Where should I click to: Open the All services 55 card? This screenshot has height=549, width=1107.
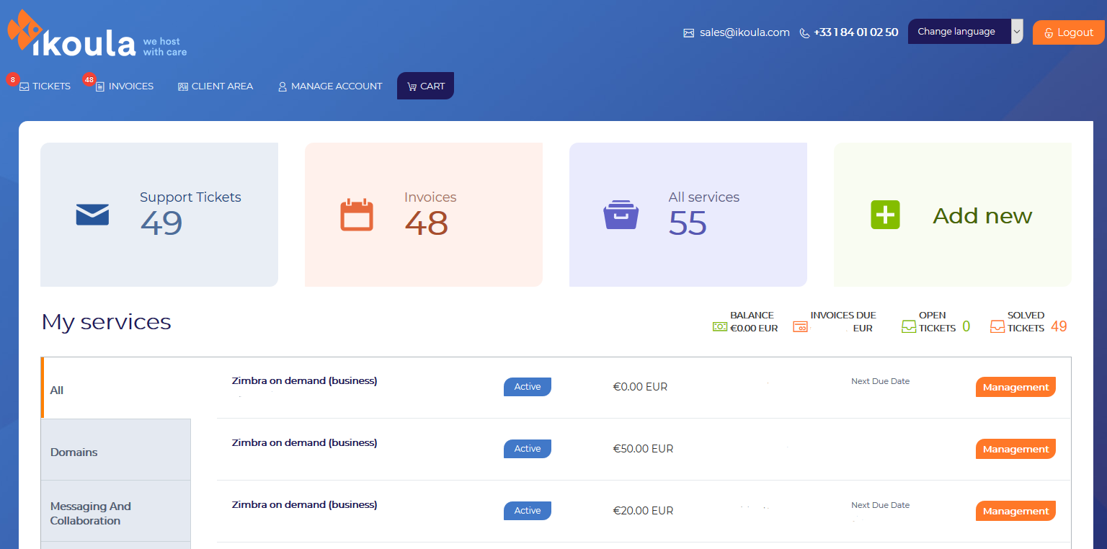(x=688, y=215)
